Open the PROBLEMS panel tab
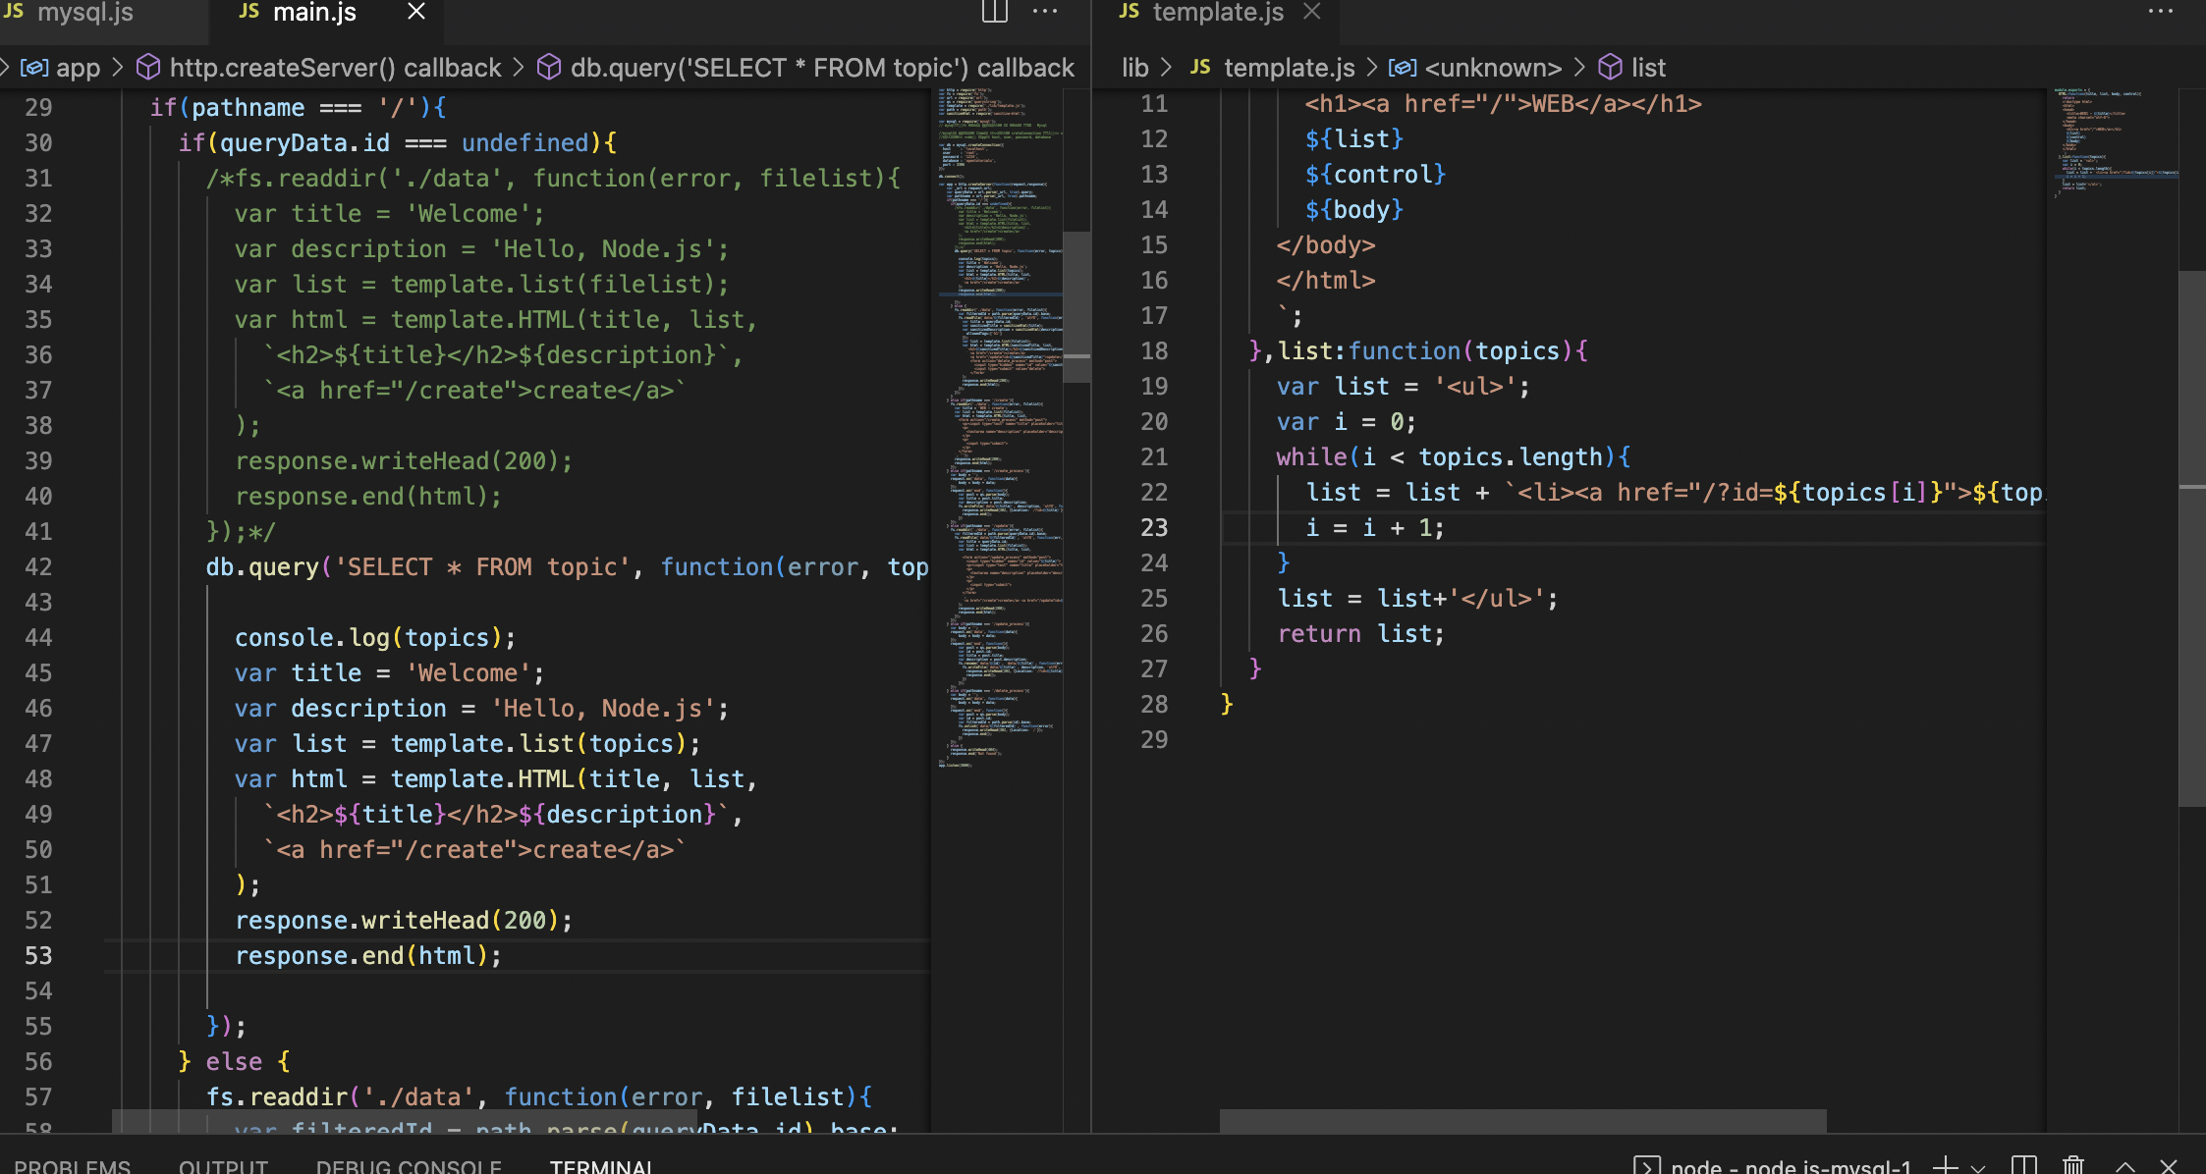Image resolution: width=2206 pixels, height=1174 pixels. point(72,1165)
